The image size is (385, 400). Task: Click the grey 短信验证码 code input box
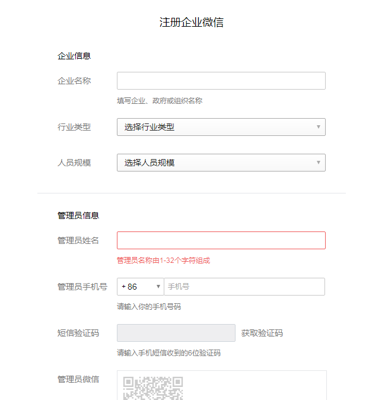tap(176, 333)
